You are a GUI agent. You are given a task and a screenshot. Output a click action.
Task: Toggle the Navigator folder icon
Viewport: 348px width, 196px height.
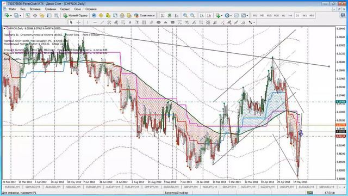tap(42, 15)
